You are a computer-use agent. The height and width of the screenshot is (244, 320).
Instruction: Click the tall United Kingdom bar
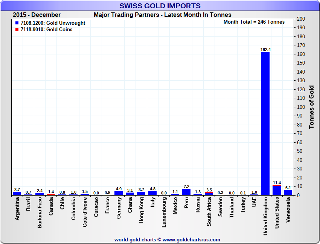click(265, 124)
